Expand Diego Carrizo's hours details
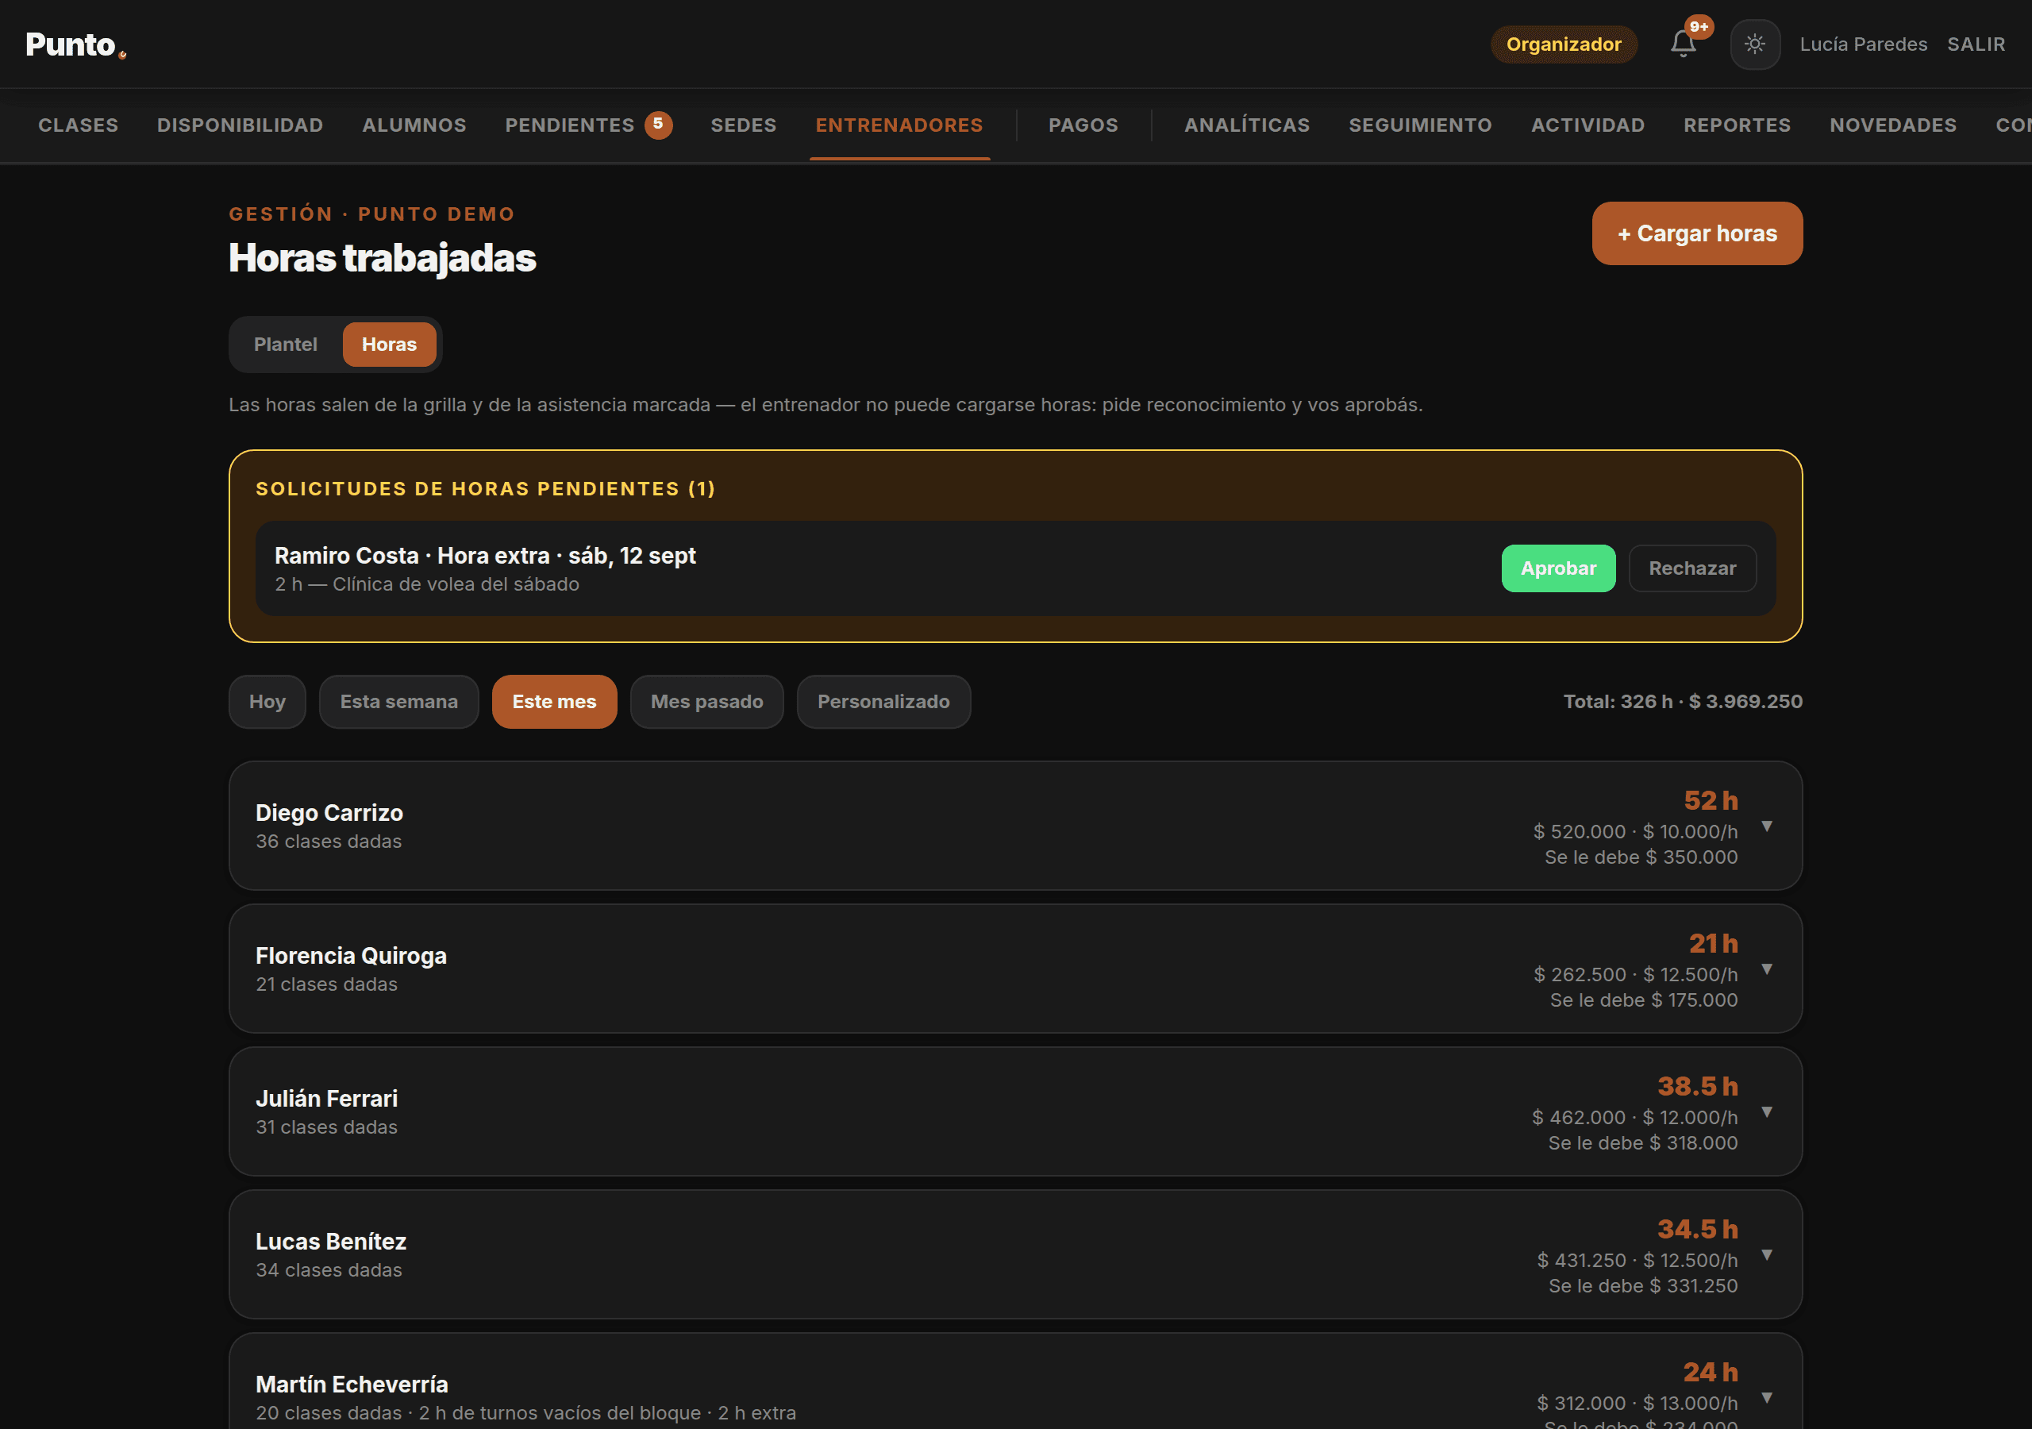Screen dimensions: 2032x1429 [x=1767, y=826]
